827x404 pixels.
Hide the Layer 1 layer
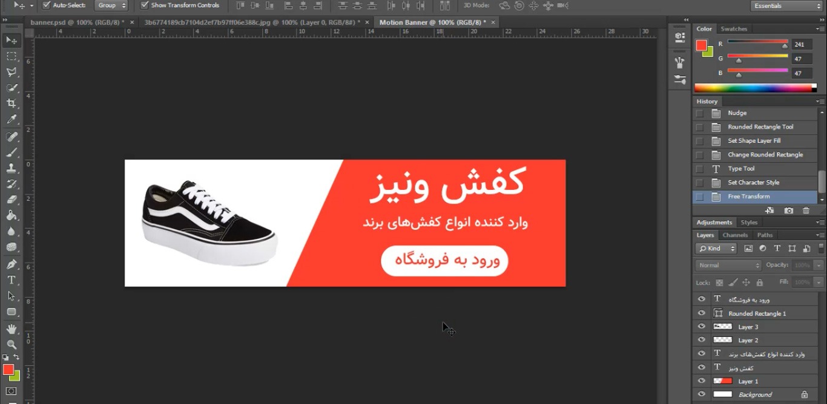[701, 381]
